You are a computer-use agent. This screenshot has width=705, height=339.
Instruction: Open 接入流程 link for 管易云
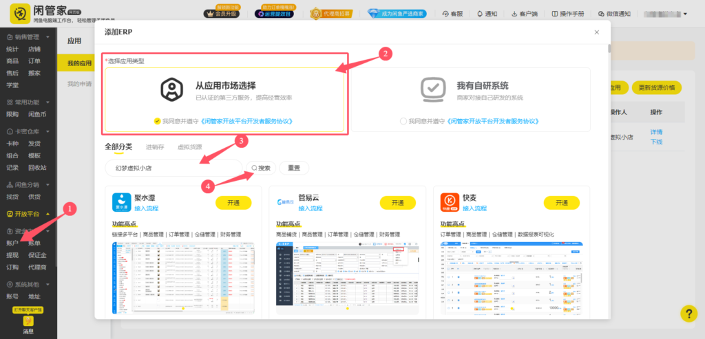point(311,209)
